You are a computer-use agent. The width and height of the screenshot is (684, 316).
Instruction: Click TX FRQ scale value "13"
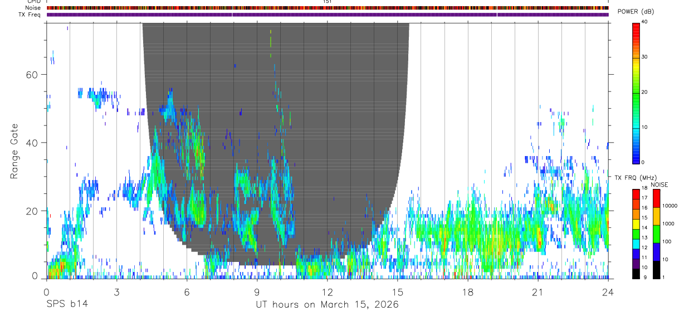tap(644, 237)
